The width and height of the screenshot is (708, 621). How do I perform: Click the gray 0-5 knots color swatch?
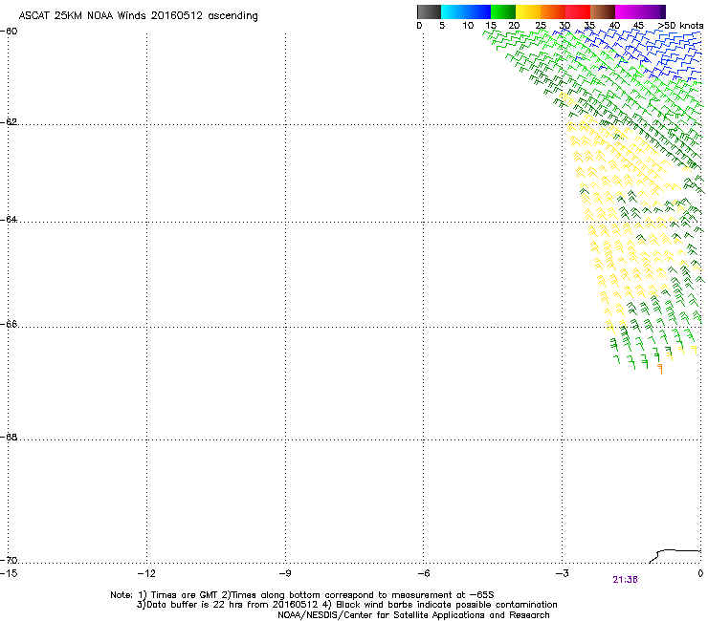coord(429,11)
